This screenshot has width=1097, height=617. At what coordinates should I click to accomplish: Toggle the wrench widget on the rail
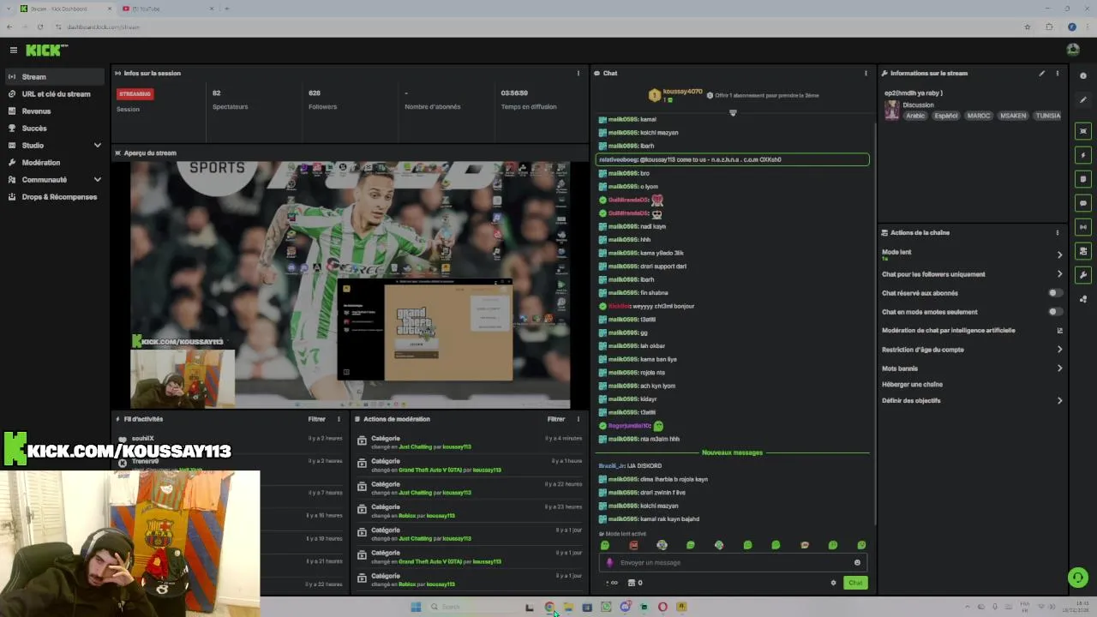click(x=1083, y=275)
